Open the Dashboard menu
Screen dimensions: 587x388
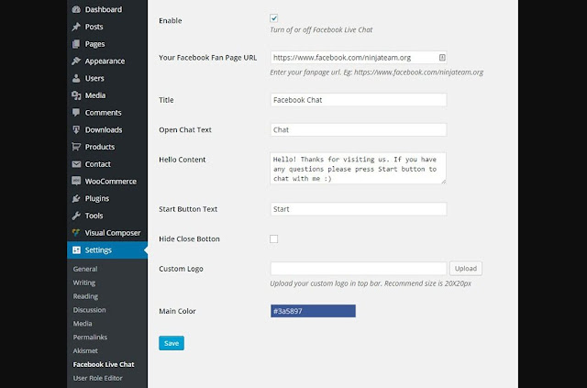104,9
